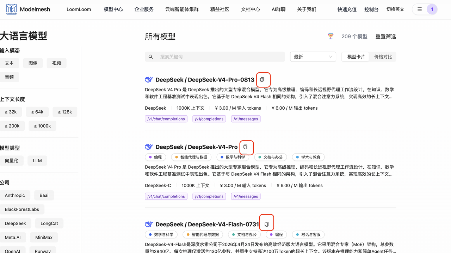Screen dimensions: 451x253
Task: Click the user avatar labeled 1
Action: click(432, 9)
